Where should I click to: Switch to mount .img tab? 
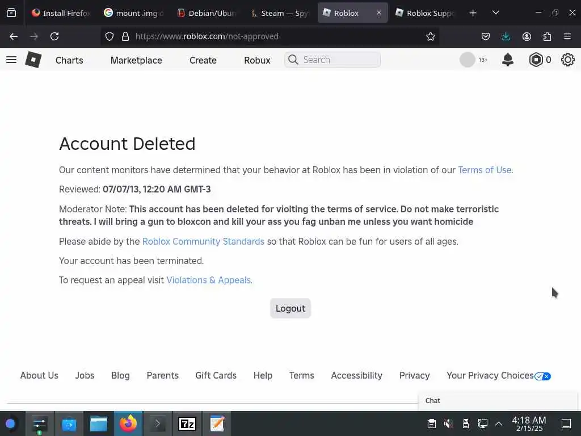click(x=133, y=13)
